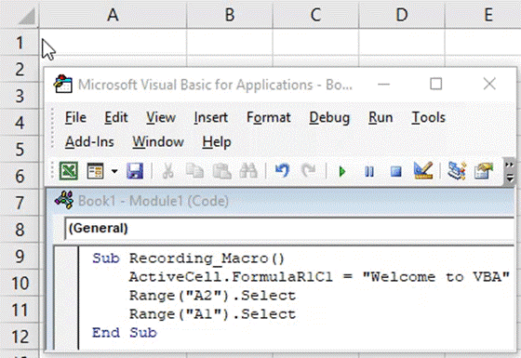Image resolution: width=521 pixels, height=358 pixels.
Task: Click the 'Range("A2").Select' code line
Action: (212, 296)
